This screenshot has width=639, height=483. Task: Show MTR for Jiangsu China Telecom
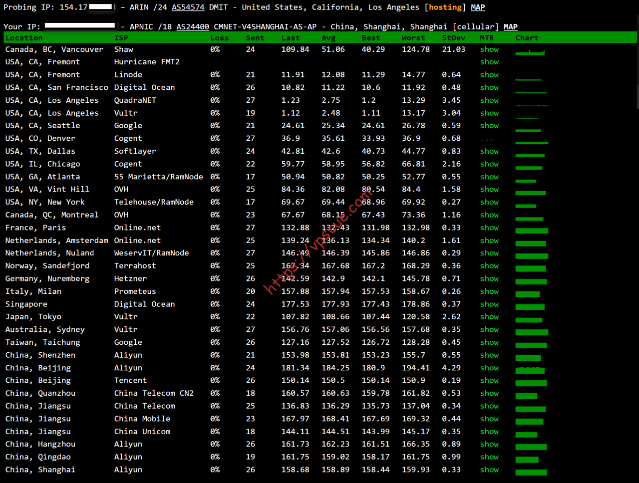[x=489, y=406]
